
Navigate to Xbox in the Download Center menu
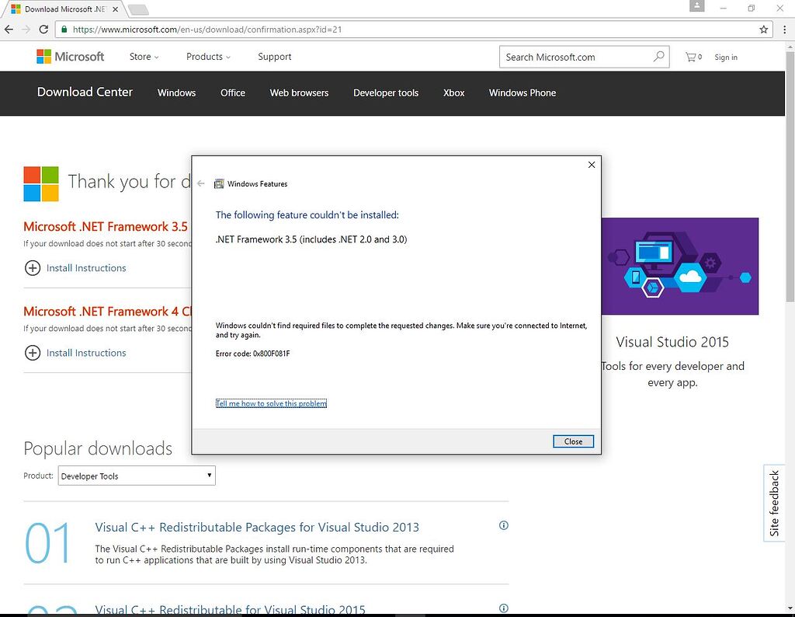[x=453, y=92]
